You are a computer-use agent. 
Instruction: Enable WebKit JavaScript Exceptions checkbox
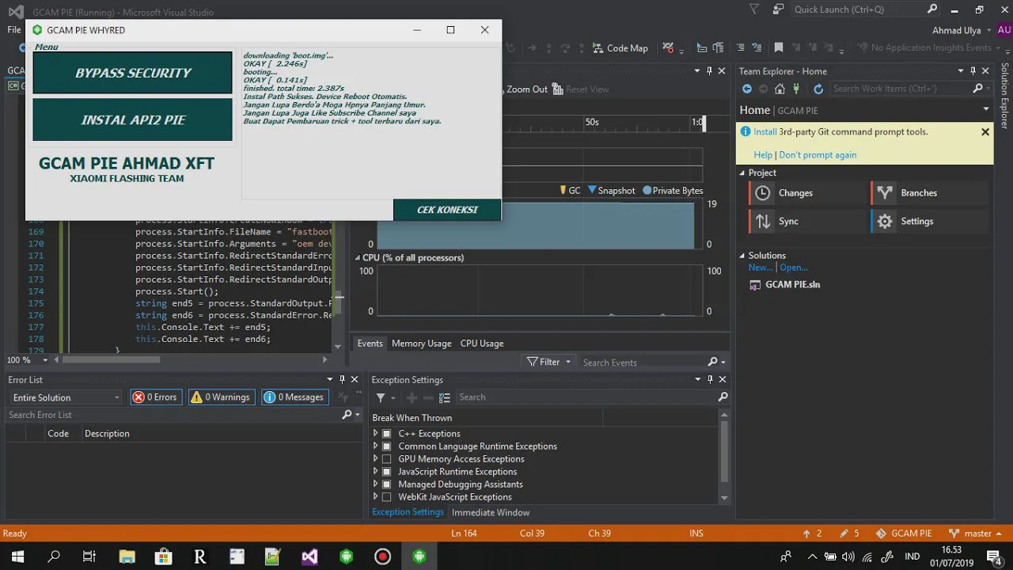coord(386,497)
